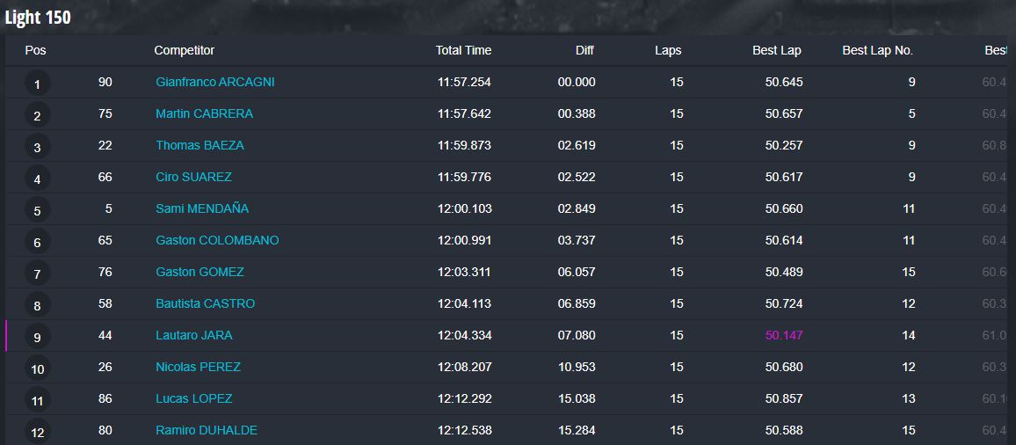Click position 1 circle badge
The image size is (1016, 445).
click(37, 84)
